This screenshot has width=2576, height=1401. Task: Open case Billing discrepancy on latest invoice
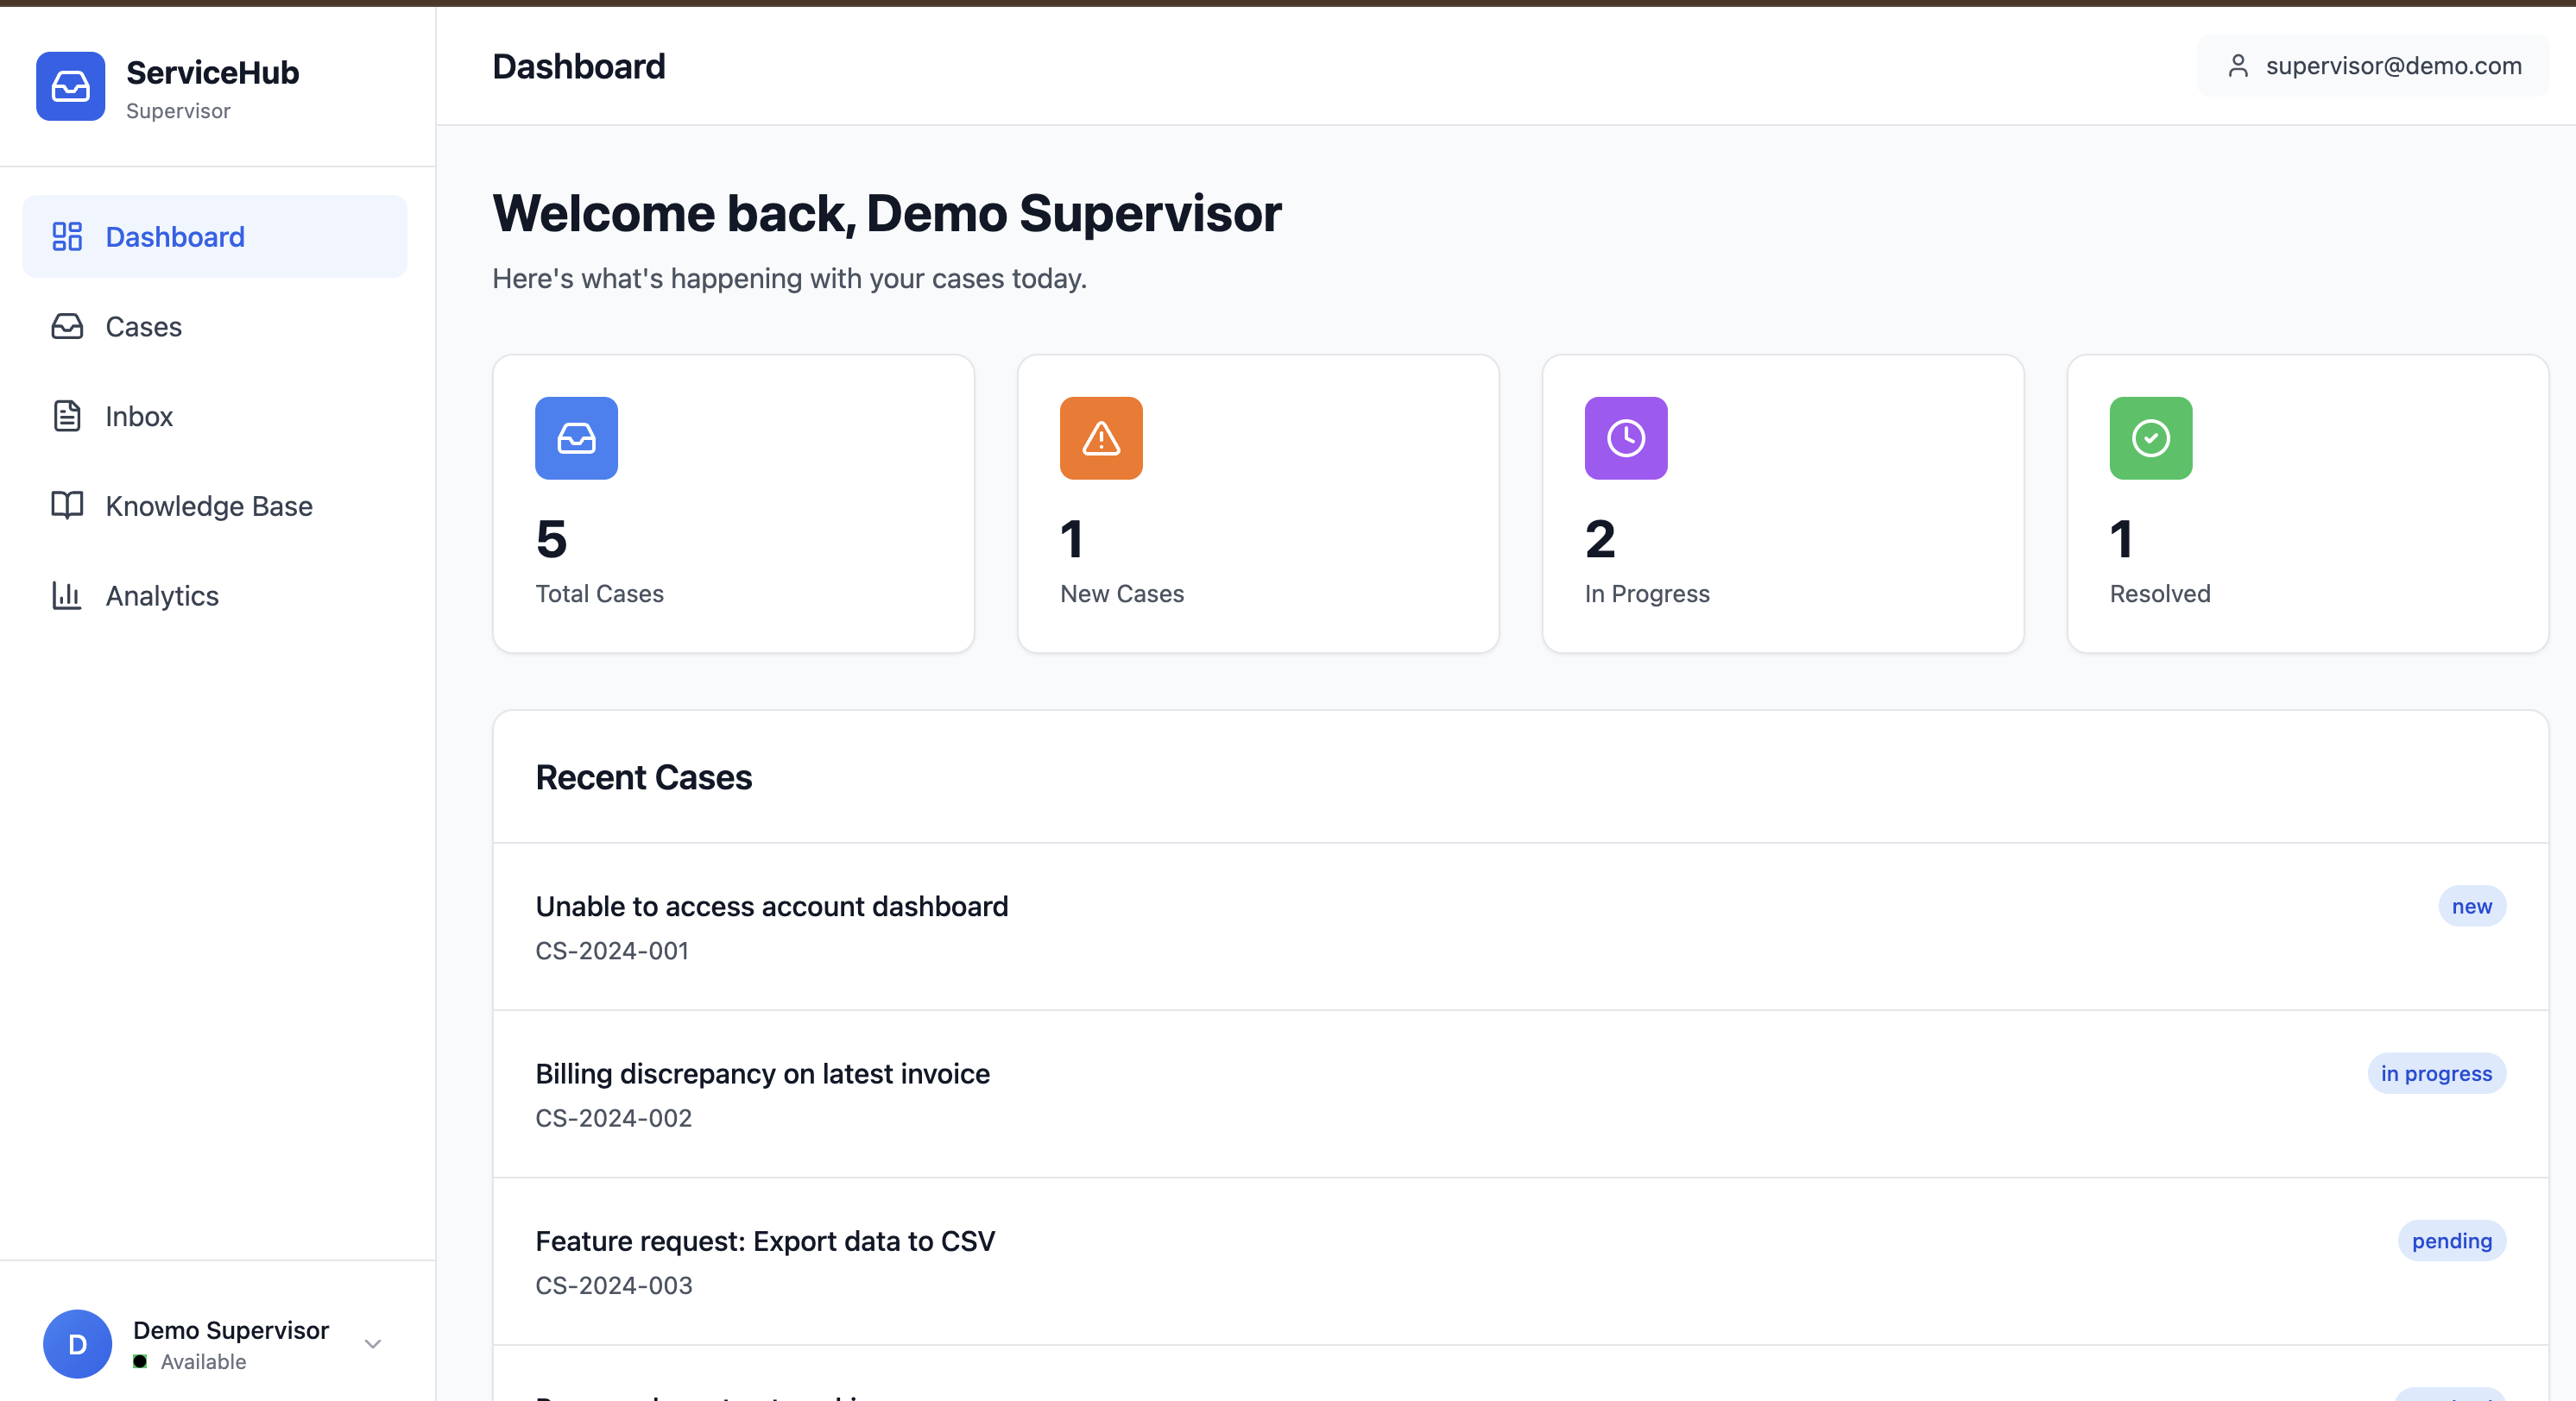(x=762, y=1074)
